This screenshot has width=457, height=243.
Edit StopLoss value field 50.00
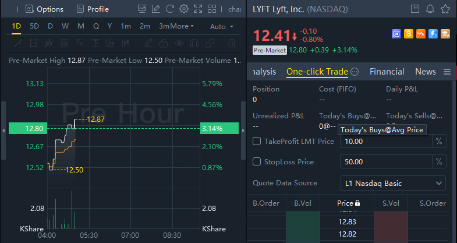(386, 161)
